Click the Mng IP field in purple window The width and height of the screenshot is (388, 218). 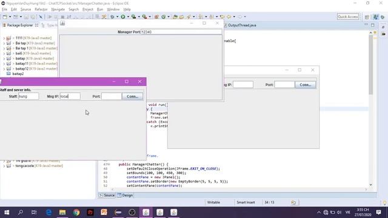[70, 96]
